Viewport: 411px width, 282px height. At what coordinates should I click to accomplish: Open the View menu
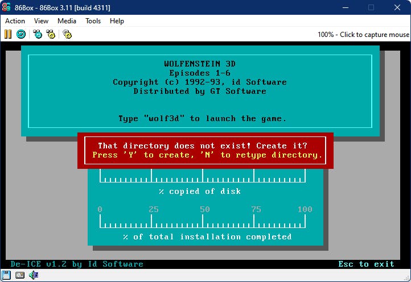tap(41, 21)
